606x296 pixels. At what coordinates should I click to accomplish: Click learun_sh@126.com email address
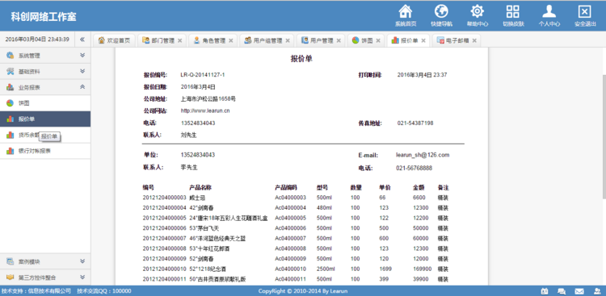click(x=423, y=155)
